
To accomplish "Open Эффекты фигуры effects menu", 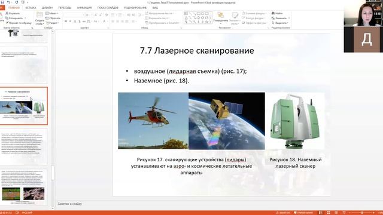I will [x=255, y=23].
